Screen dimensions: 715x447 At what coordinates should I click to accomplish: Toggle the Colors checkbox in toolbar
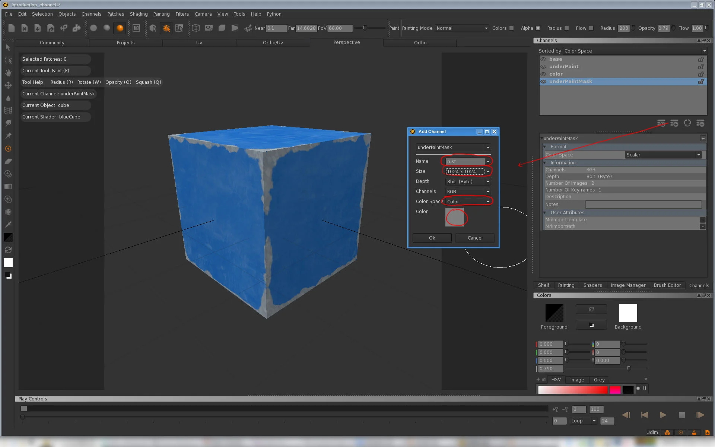(511, 28)
